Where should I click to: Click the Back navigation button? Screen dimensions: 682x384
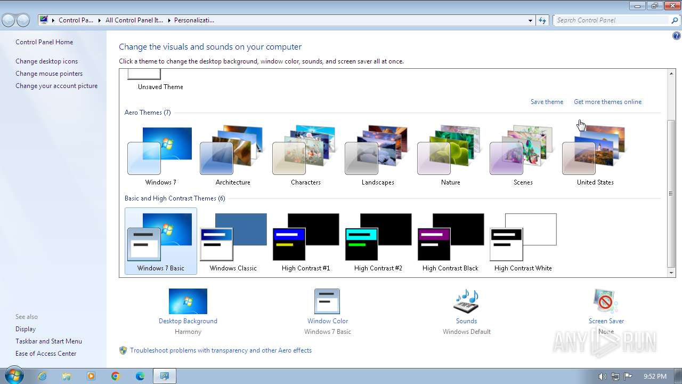9,20
